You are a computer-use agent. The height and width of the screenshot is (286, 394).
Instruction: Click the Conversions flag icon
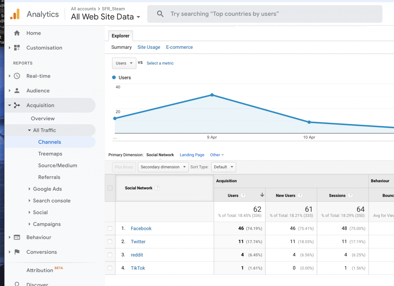pyautogui.click(x=17, y=252)
